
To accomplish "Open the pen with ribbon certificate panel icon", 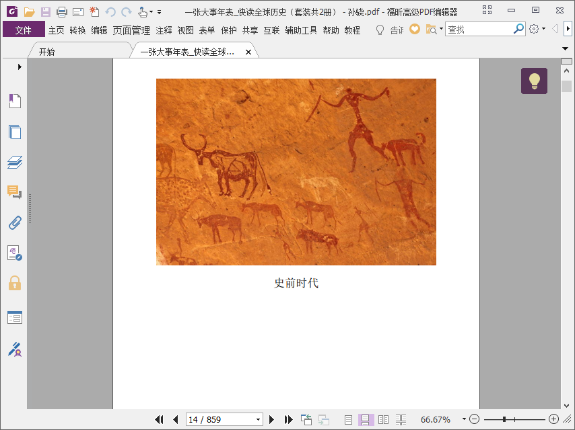I will 15,349.
